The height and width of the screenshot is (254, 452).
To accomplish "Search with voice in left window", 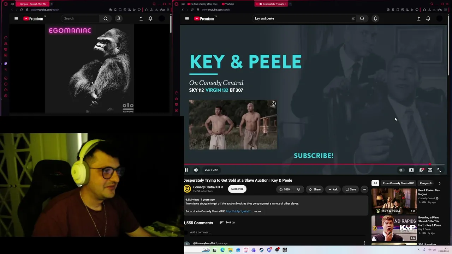I will [x=119, y=19].
